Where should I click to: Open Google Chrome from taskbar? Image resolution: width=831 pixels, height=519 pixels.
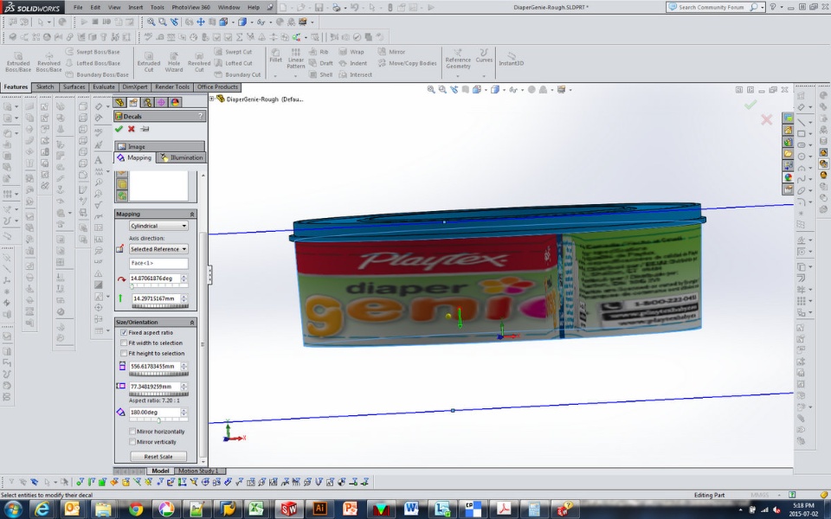tap(136, 509)
